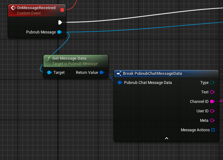Viewport: 223px width, 160px height.
Task: Select the Target input pin
Action: (49, 73)
